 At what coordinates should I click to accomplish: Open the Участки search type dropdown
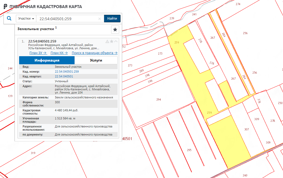coord(26,19)
